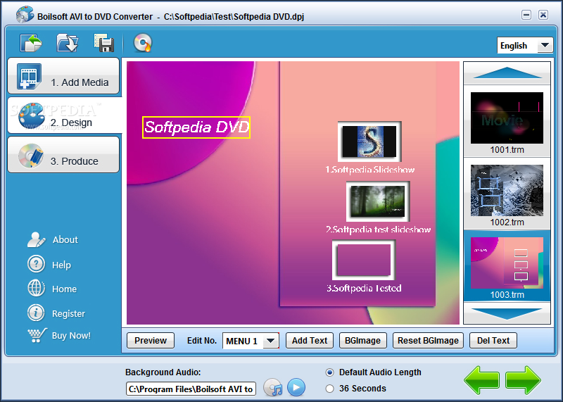The width and height of the screenshot is (563, 402).
Task: Switch to 2. Design step
Action: click(x=65, y=115)
